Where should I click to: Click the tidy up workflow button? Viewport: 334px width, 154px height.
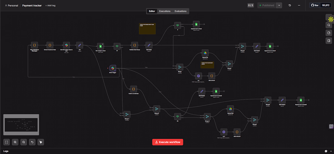pyautogui.click(x=41, y=142)
